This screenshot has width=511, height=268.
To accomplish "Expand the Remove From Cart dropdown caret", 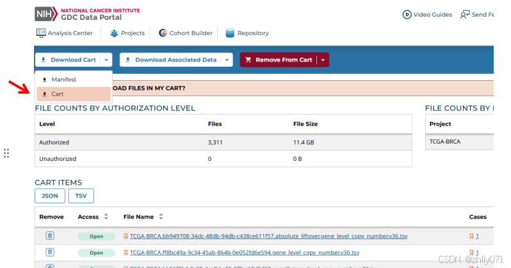I will 323,60.
